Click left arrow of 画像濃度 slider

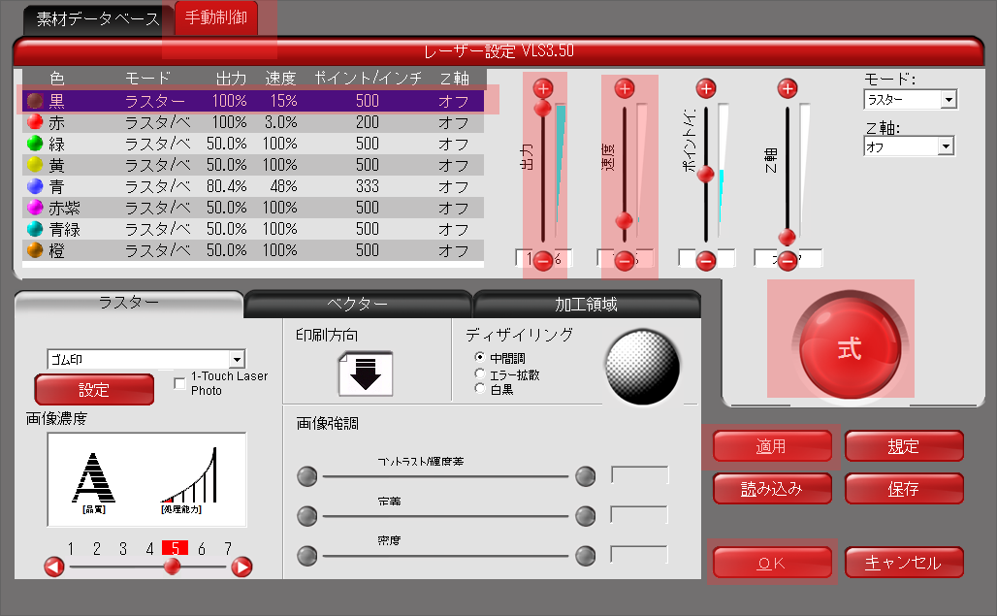tap(54, 567)
